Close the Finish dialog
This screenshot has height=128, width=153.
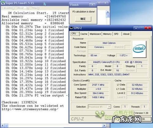(92, 5)
